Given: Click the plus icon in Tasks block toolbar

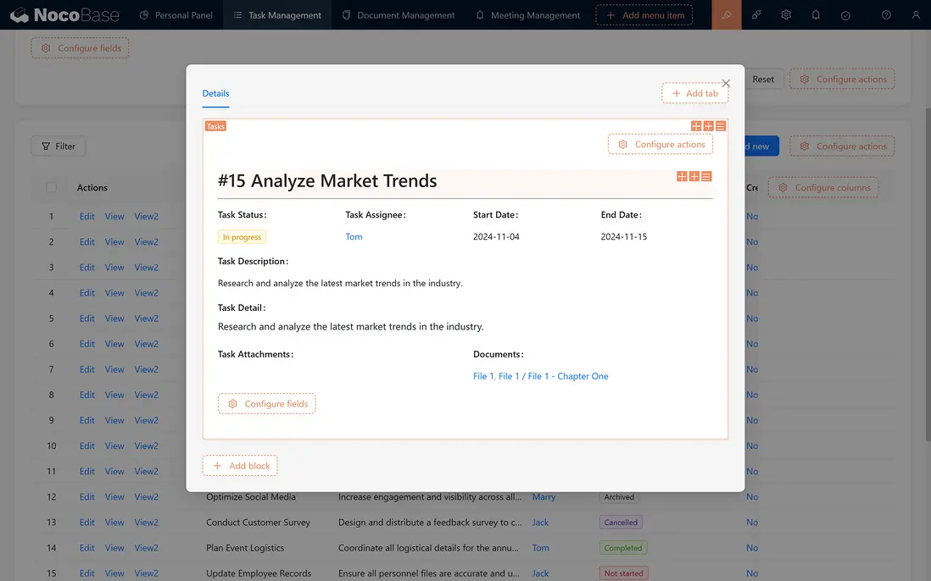Looking at the screenshot, I should pos(708,125).
